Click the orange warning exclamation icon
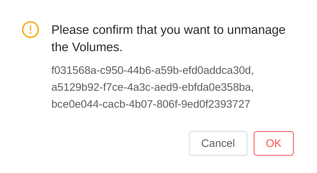 tap(31, 30)
